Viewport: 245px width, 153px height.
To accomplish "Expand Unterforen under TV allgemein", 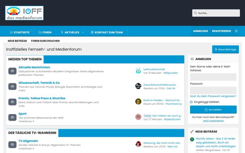I will 26,149.
